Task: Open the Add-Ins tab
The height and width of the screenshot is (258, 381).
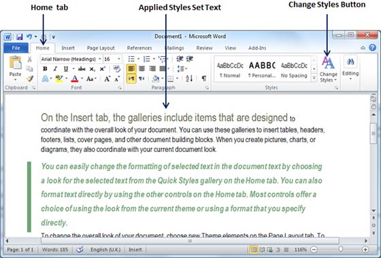Action: (257, 48)
